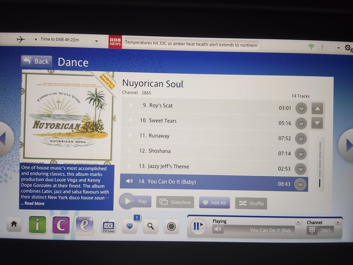The image size is (353, 265).
Task: Click the Play button under track list
Action: coord(135,201)
